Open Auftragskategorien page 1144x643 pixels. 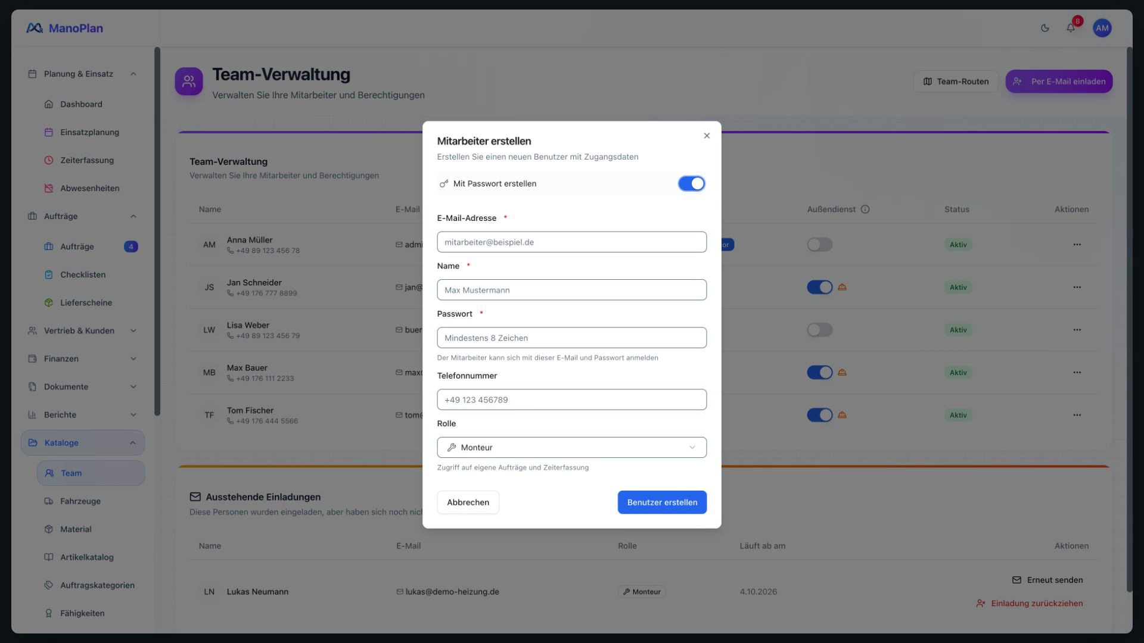(x=91, y=585)
